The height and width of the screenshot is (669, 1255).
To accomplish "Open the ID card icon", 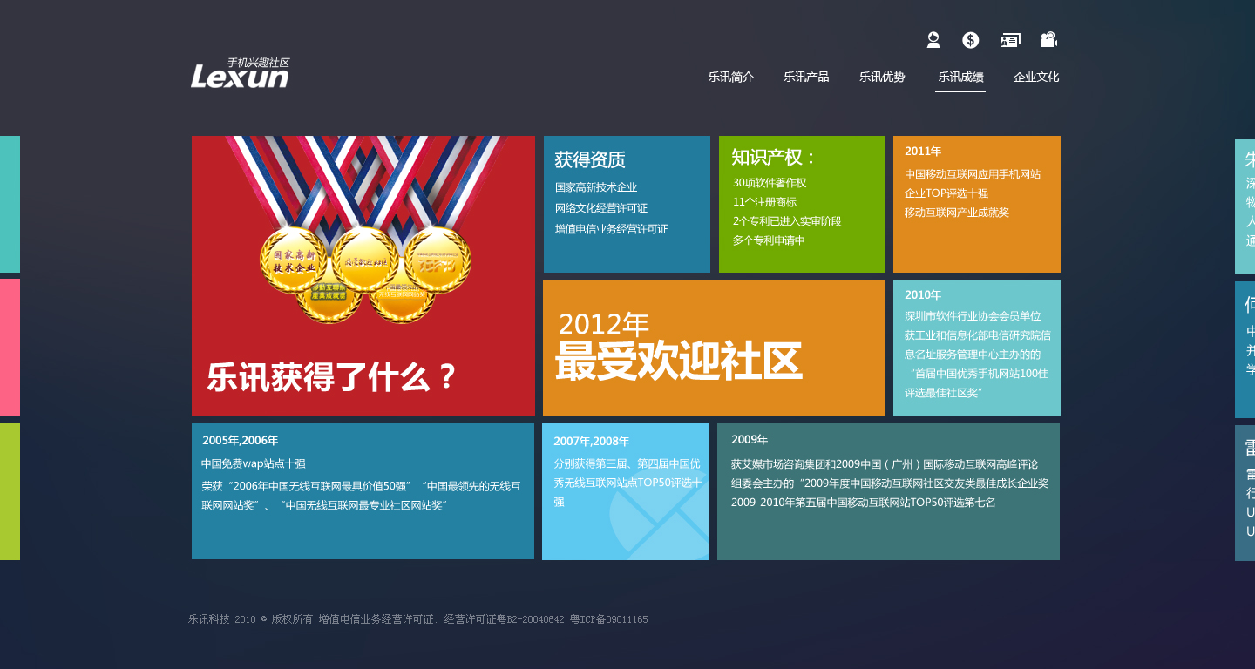I will click(1010, 40).
